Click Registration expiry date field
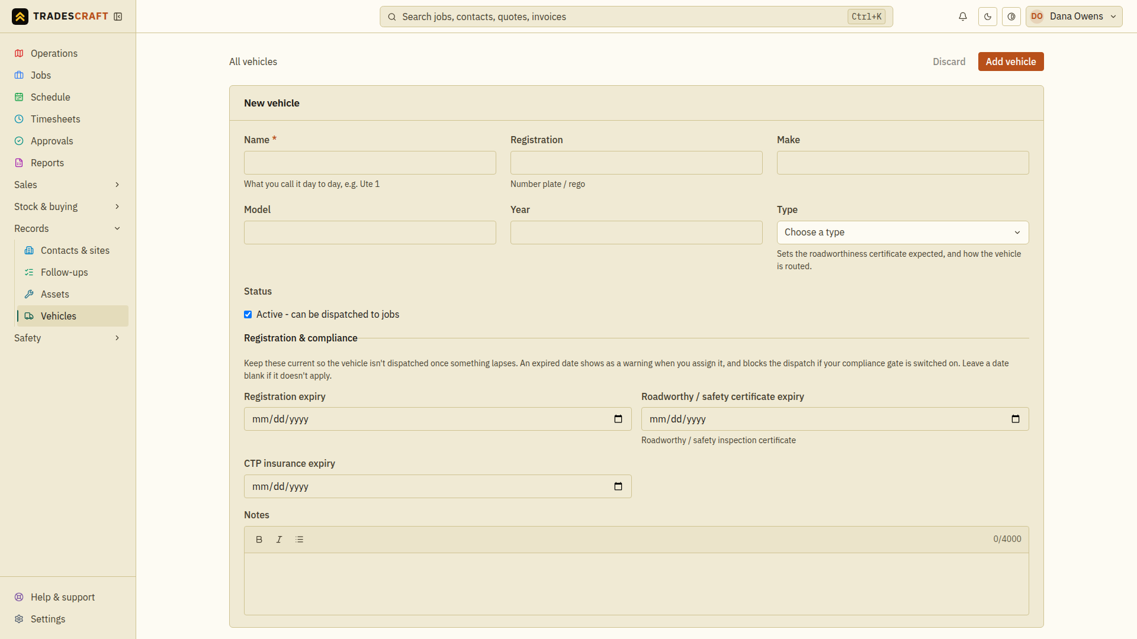This screenshot has height=639, width=1137. (438, 419)
